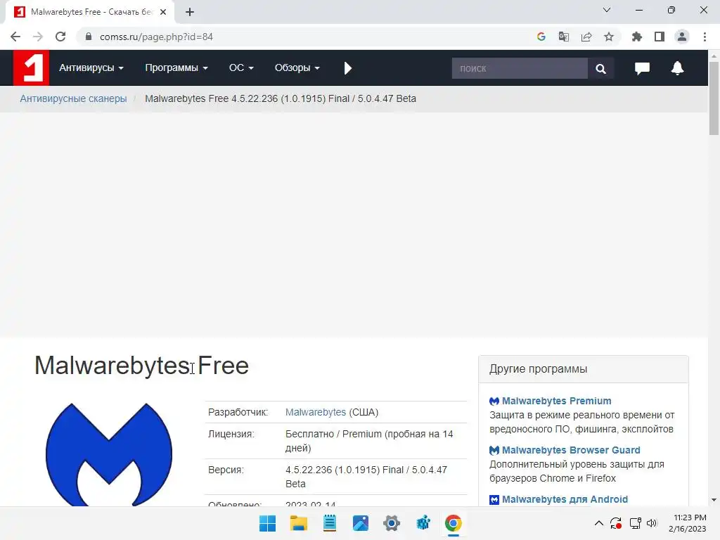720x540 pixels.
Task: Open the network tray icon
Action: [636, 523]
